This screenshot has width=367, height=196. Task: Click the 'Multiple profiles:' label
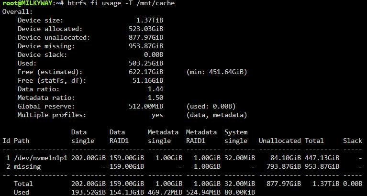(x=52, y=115)
